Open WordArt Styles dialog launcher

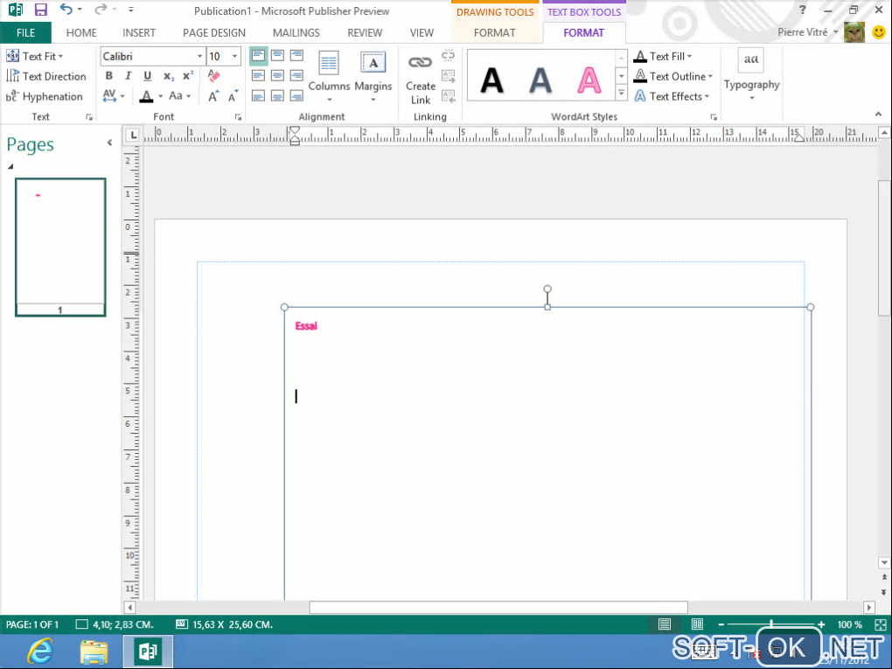click(714, 117)
